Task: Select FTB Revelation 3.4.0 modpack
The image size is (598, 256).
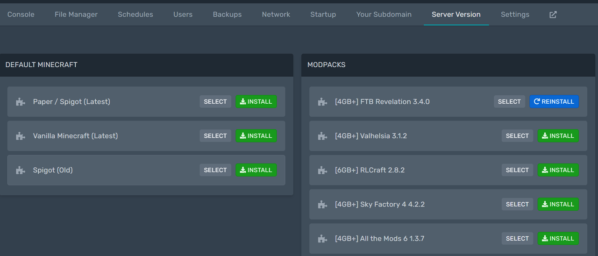Action: point(509,101)
